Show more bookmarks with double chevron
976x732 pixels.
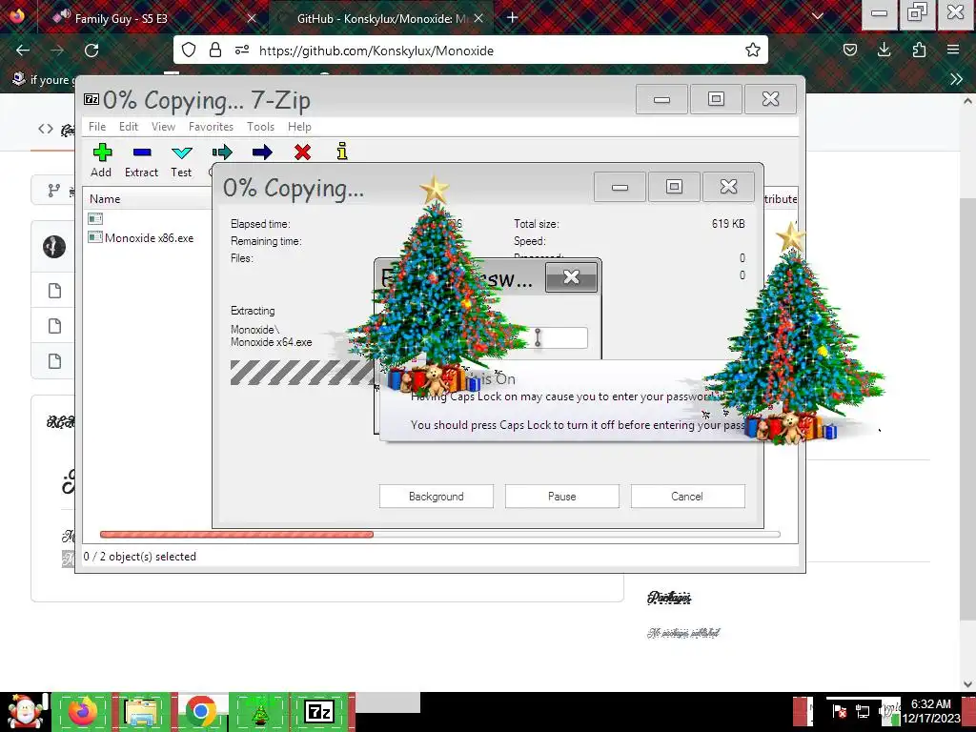(x=957, y=79)
